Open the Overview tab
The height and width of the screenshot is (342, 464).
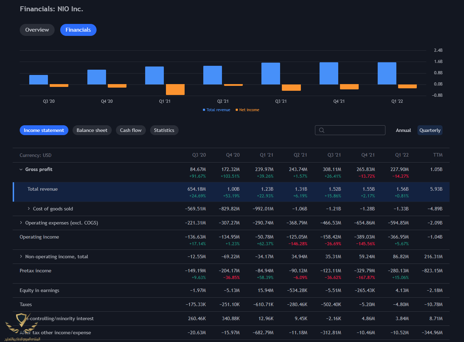(37, 30)
